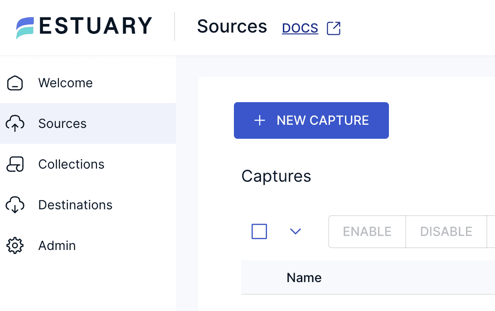The image size is (495, 311).
Task: Click the plus icon on New Capture
Action: click(260, 120)
